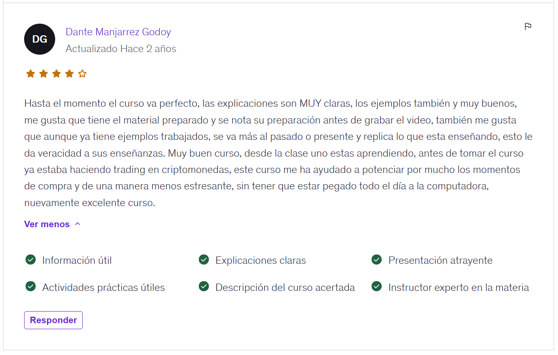Click checkmark next to Descripción del curso acertada

pyautogui.click(x=204, y=286)
